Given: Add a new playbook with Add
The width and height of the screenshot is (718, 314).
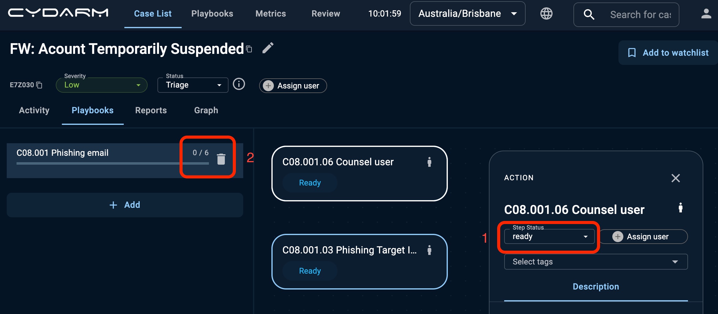Looking at the screenshot, I should (x=125, y=205).
